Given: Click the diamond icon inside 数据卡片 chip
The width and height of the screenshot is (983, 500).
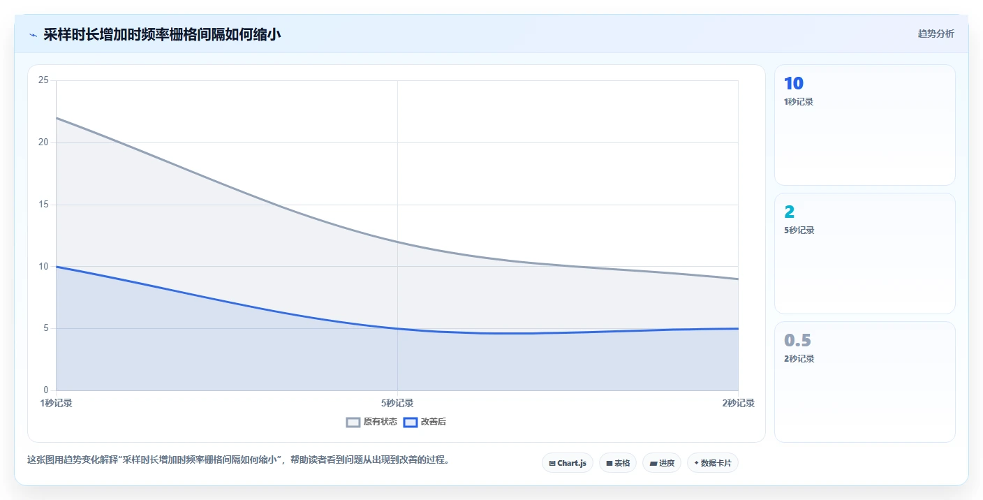Looking at the screenshot, I should click(x=697, y=463).
